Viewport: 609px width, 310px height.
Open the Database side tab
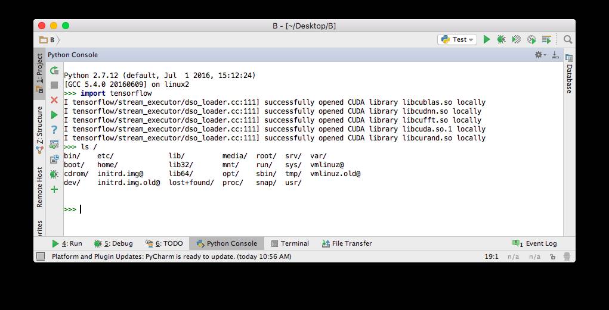(569, 74)
